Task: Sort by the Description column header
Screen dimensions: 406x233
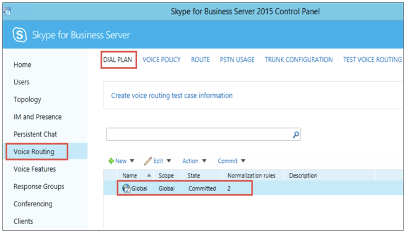Action: (x=303, y=175)
